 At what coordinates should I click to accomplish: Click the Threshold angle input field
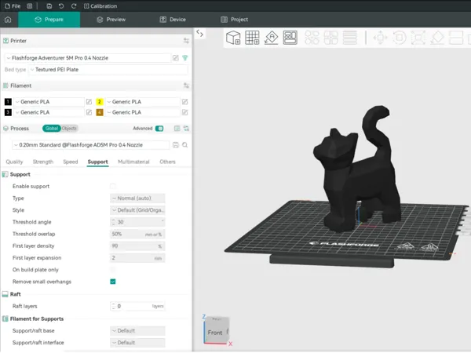[137, 223]
